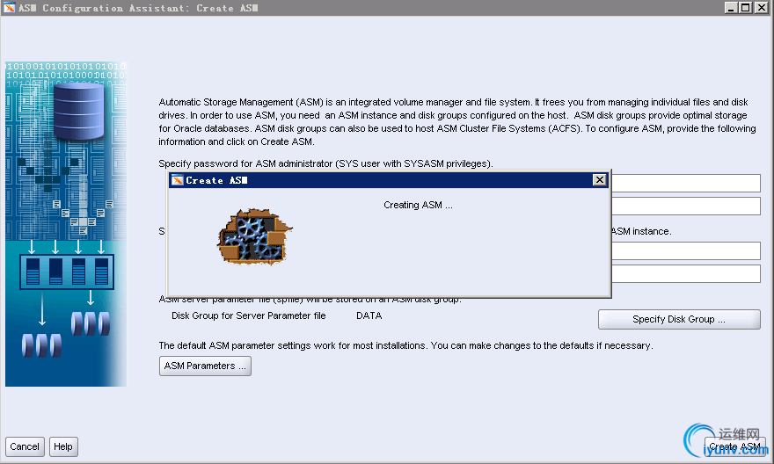774x464 pixels.
Task: Focus the first ASM instance user password field
Action: tap(686, 250)
